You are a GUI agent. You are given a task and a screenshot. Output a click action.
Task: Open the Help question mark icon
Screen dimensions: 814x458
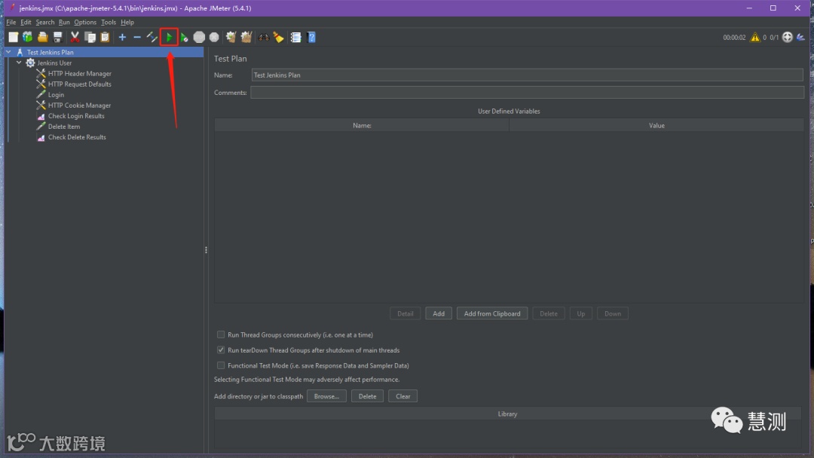(311, 37)
